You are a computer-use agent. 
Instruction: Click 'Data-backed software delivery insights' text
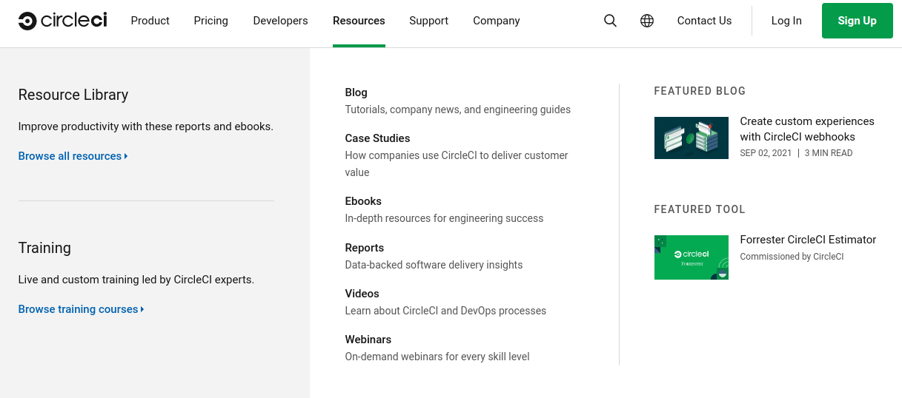(x=434, y=265)
